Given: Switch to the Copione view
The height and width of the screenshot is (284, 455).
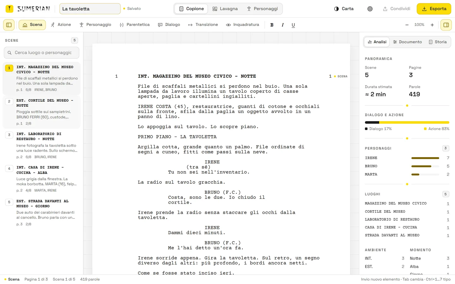Looking at the screenshot, I should coord(191,9).
